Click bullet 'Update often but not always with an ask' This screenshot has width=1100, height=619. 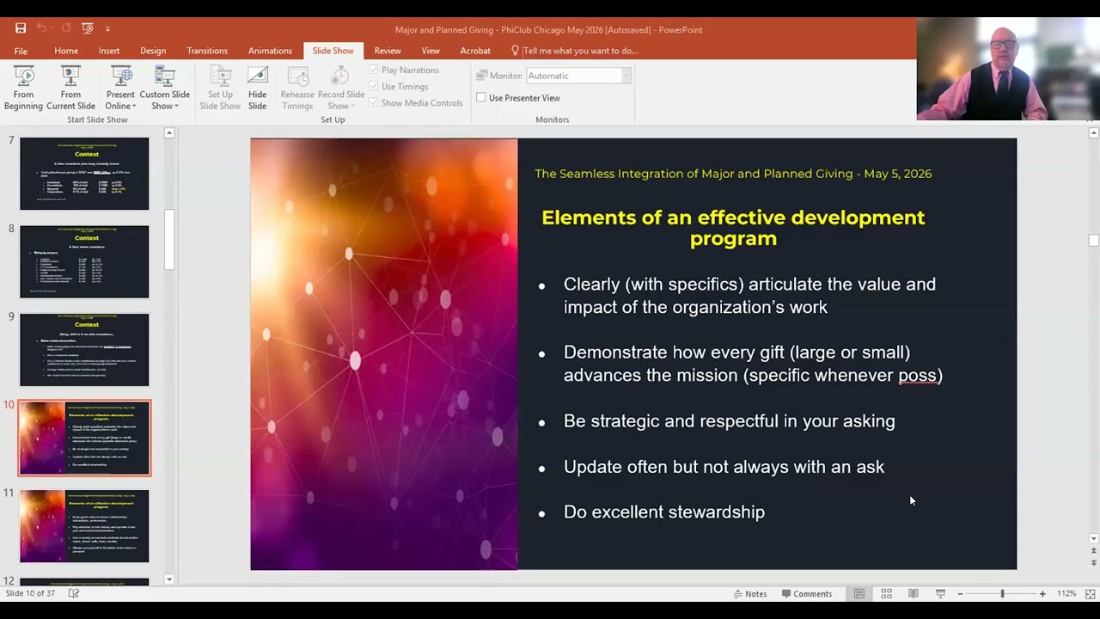point(724,467)
